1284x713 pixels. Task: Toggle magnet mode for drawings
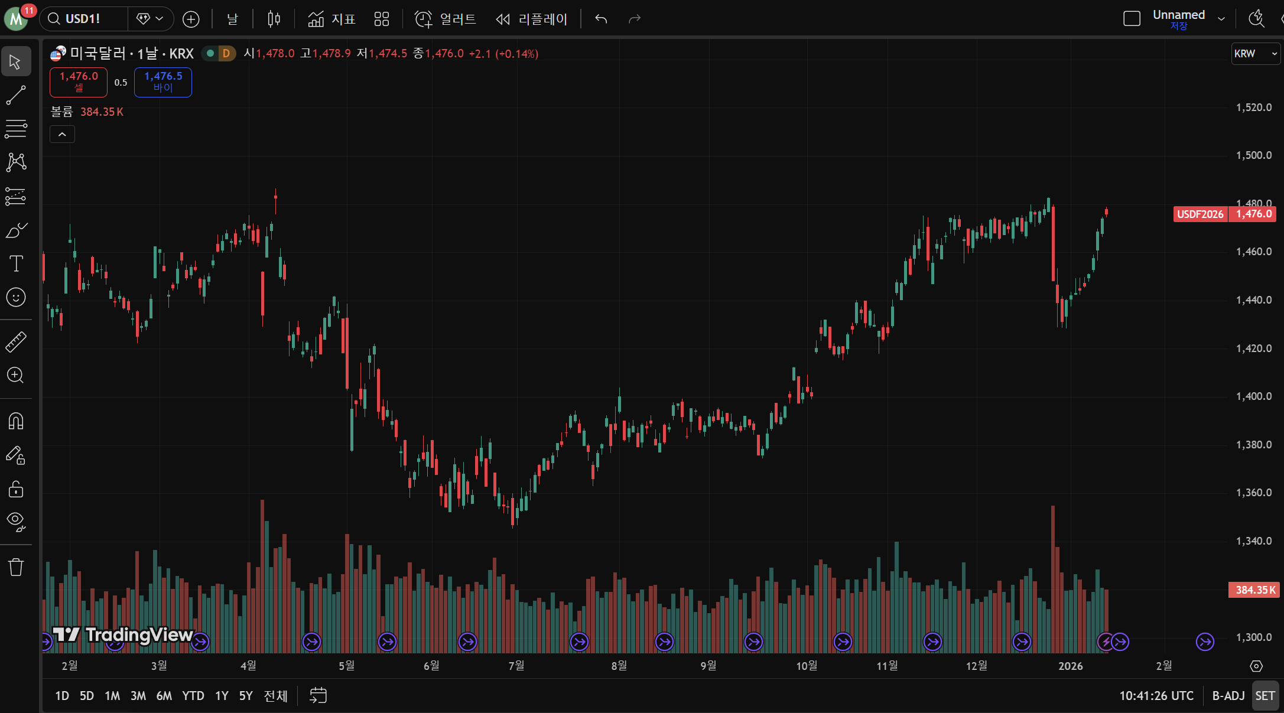pos(16,421)
